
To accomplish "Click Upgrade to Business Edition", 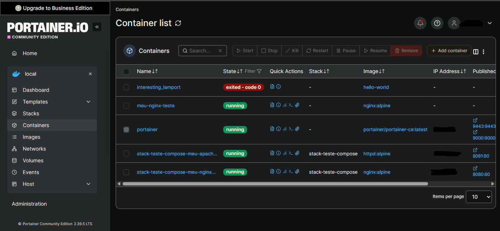I will 55,8.
